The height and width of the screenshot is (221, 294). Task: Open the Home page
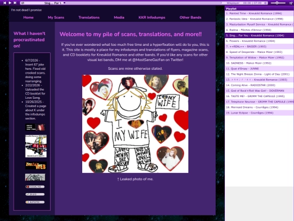28,17
